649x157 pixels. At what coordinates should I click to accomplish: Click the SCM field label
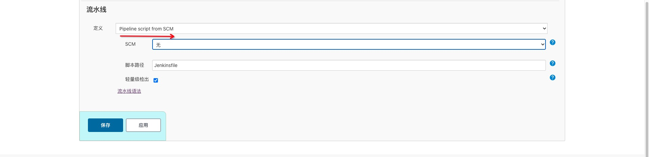click(130, 44)
